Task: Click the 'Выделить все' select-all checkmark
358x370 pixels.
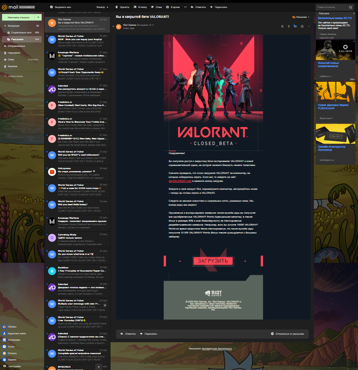Action: point(51,7)
